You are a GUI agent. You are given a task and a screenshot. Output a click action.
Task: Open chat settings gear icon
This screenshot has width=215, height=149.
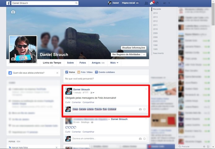(x=204, y=147)
